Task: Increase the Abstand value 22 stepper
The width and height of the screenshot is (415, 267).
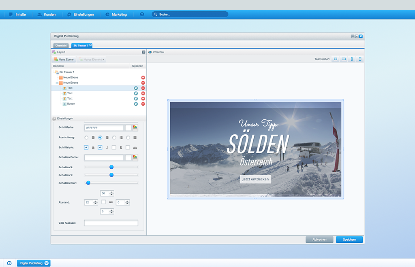Action: (x=96, y=201)
